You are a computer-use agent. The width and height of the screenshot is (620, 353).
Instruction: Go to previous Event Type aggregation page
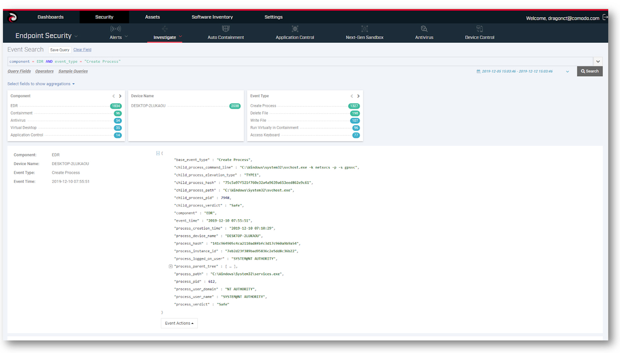[352, 96]
